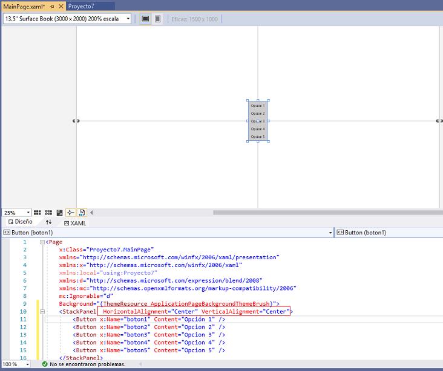Viewport: 443px width, 371px height.
Task: Open the Proyecto7 tab
Action: (81, 6)
